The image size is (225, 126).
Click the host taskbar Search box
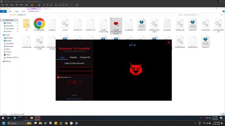(19, 123)
